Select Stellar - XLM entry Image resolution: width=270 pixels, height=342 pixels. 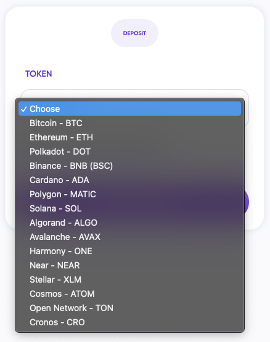[x=130, y=280]
